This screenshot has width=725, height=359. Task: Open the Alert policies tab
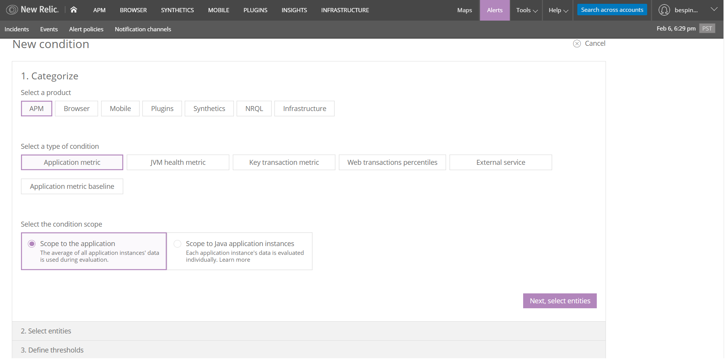86,29
